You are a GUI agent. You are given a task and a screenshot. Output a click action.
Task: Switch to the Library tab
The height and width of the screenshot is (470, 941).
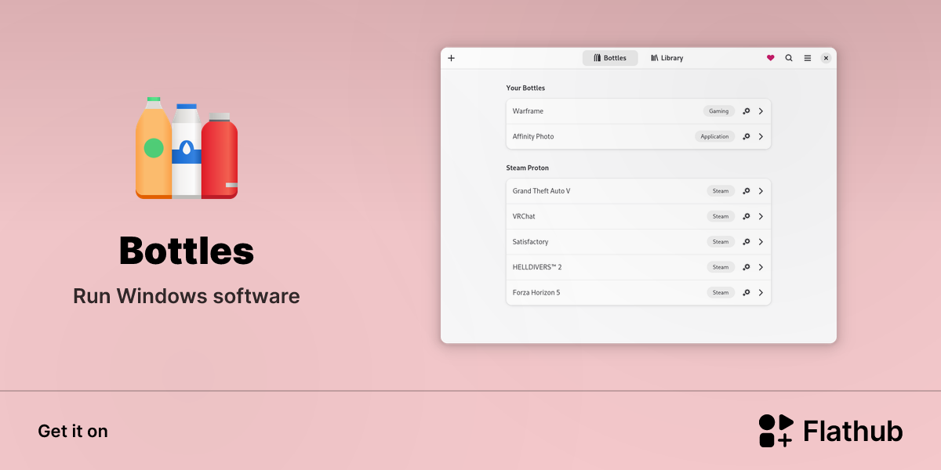pyautogui.click(x=667, y=58)
